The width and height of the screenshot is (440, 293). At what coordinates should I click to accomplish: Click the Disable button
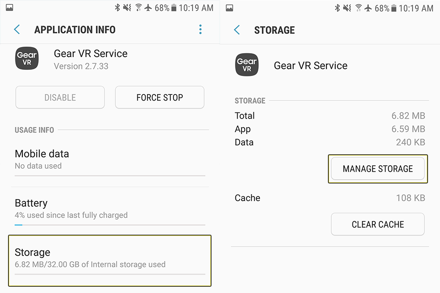point(60,97)
